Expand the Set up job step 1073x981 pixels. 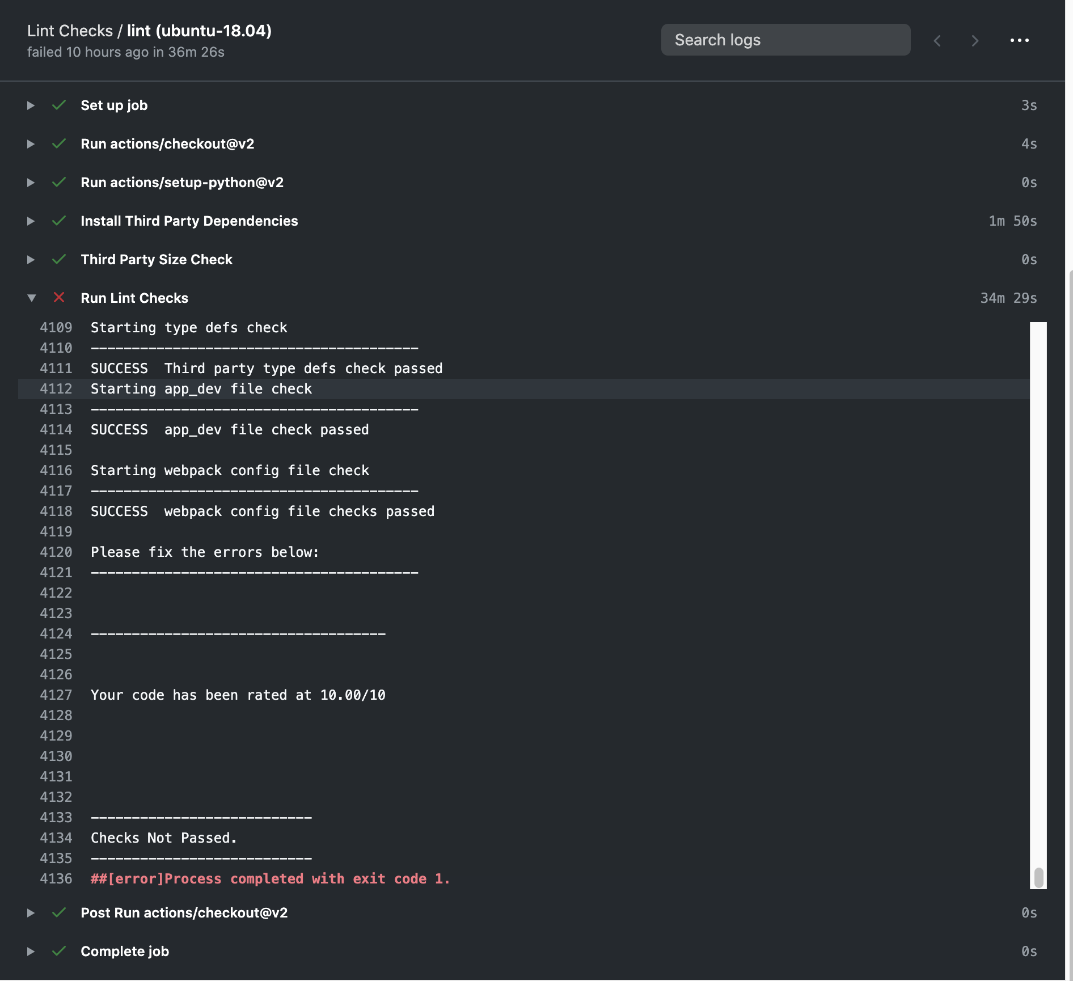point(31,105)
